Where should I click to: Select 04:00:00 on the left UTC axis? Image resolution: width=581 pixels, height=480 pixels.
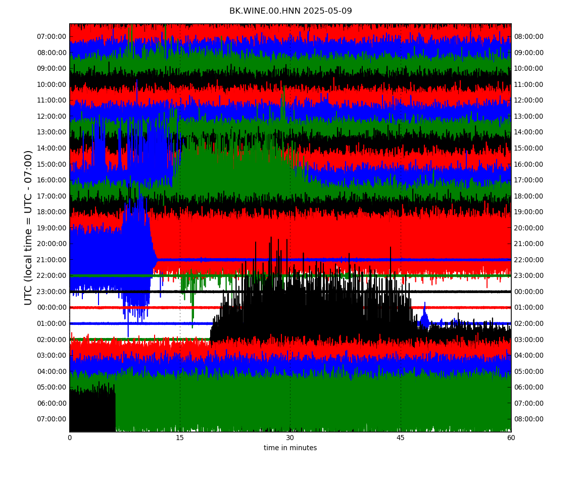tap(52, 371)
